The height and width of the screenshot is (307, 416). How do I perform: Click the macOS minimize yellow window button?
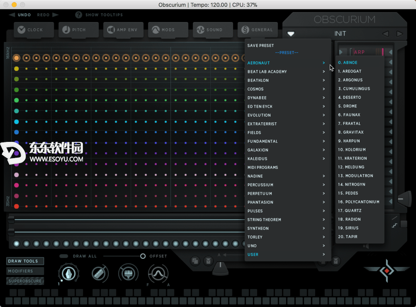coord(15,5)
